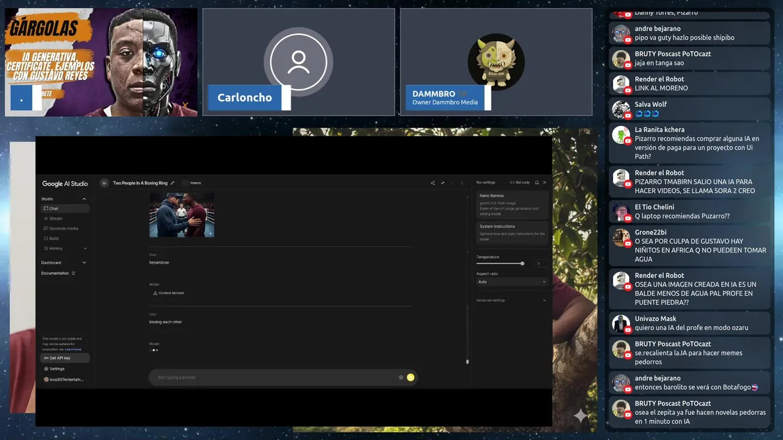Open the Aspect ratio Auto dropdown
Screen dimensions: 783x440
point(512,282)
